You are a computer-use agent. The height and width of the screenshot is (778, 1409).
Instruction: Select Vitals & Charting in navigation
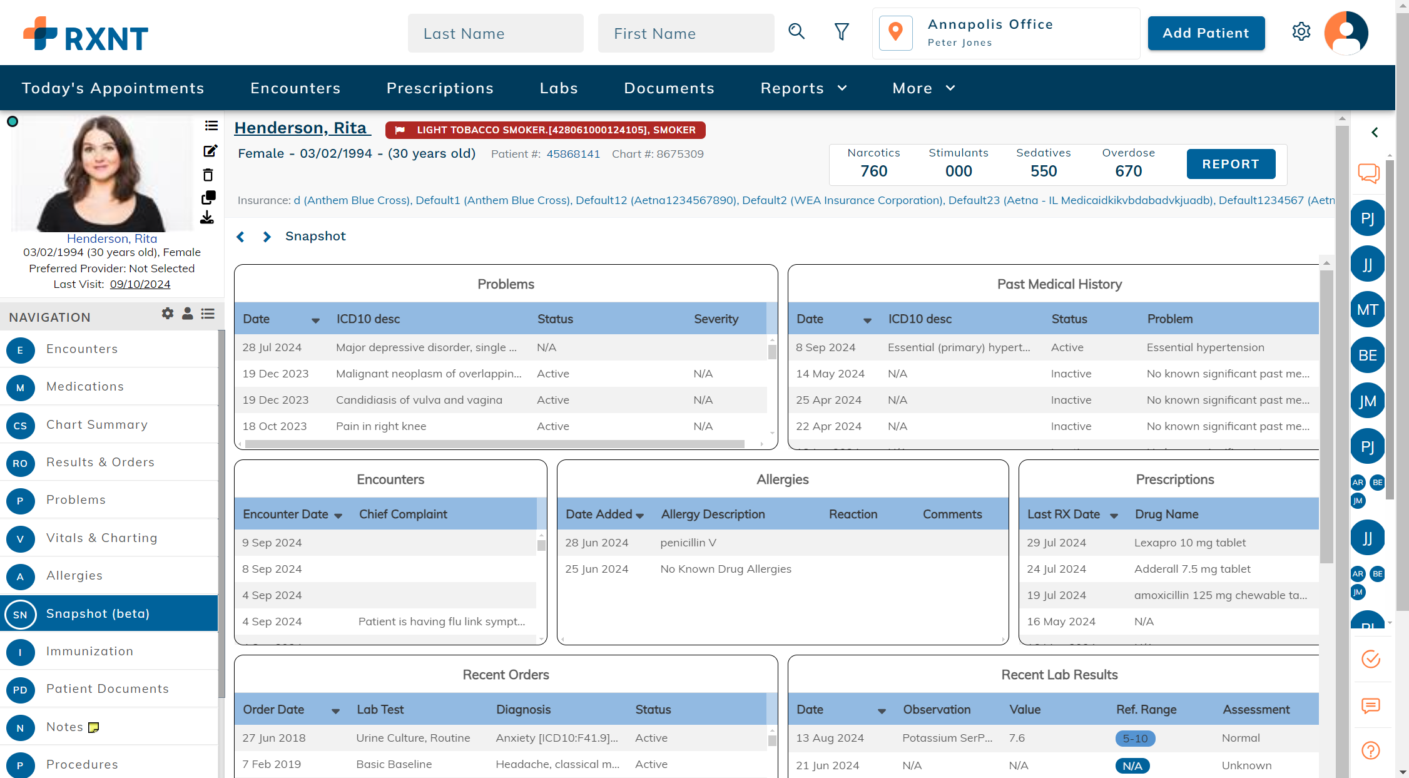tap(101, 538)
